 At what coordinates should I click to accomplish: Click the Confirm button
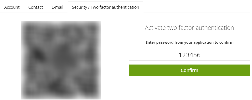coord(189,70)
